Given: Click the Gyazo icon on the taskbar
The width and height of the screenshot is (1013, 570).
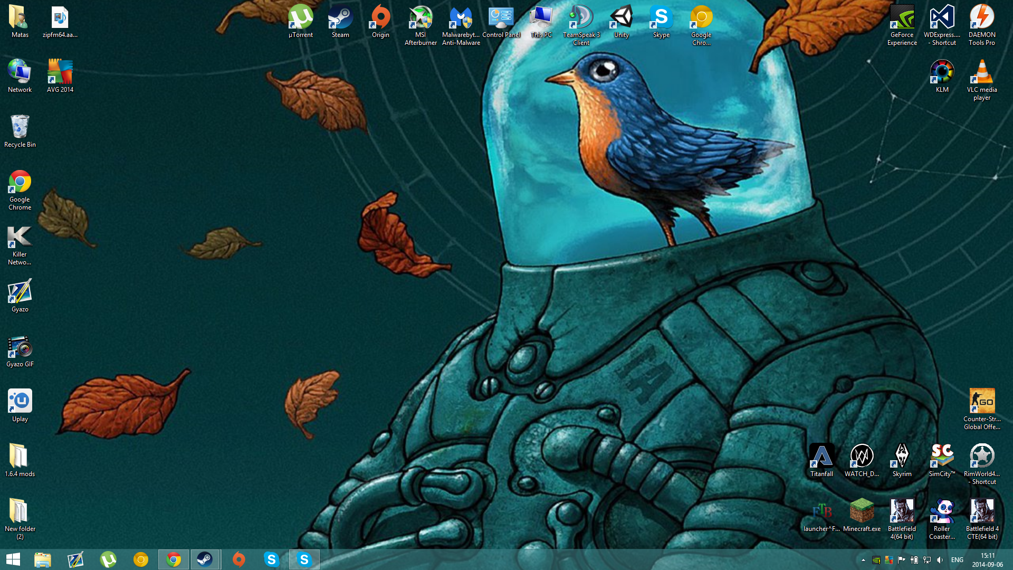Looking at the screenshot, I should click(x=75, y=559).
